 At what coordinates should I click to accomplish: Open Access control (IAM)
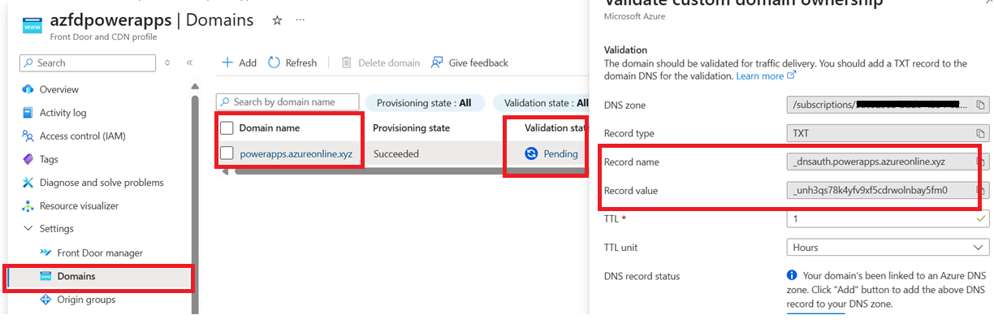pos(82,136)
